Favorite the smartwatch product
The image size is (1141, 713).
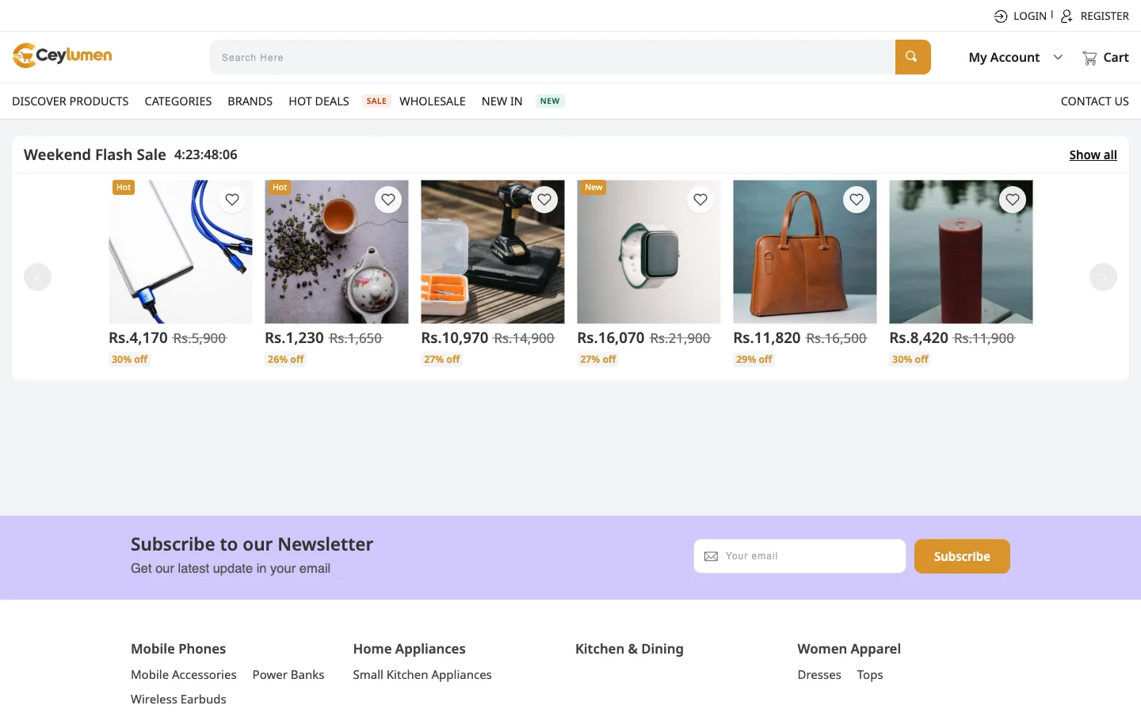700,200
